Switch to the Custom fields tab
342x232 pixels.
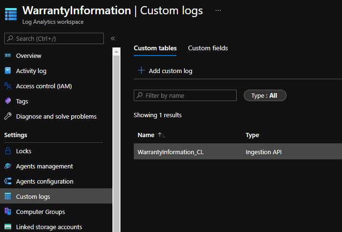point(208,48)
